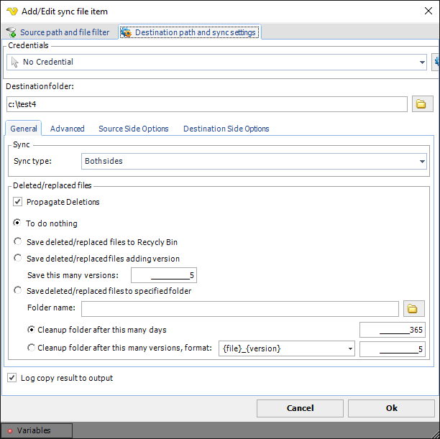Choose Save deleted/replaced files adding version

(x=18, y=258)
